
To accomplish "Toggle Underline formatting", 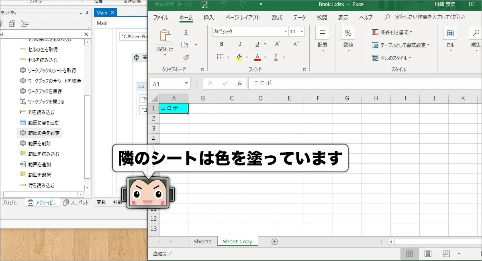I will click(257, 44).
